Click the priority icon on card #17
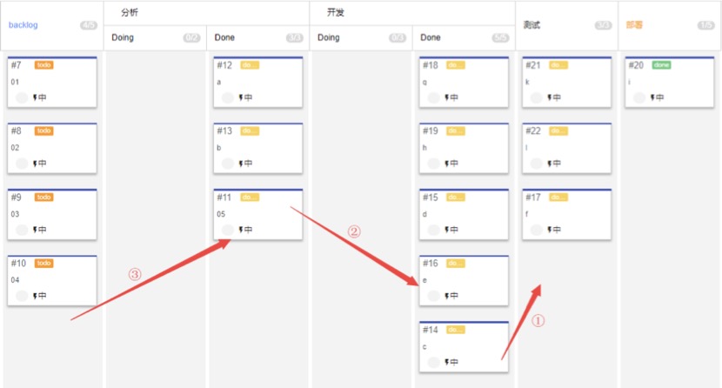Viewport: 722px width, 388px height. pyautogui.click(x=549, y=230)
